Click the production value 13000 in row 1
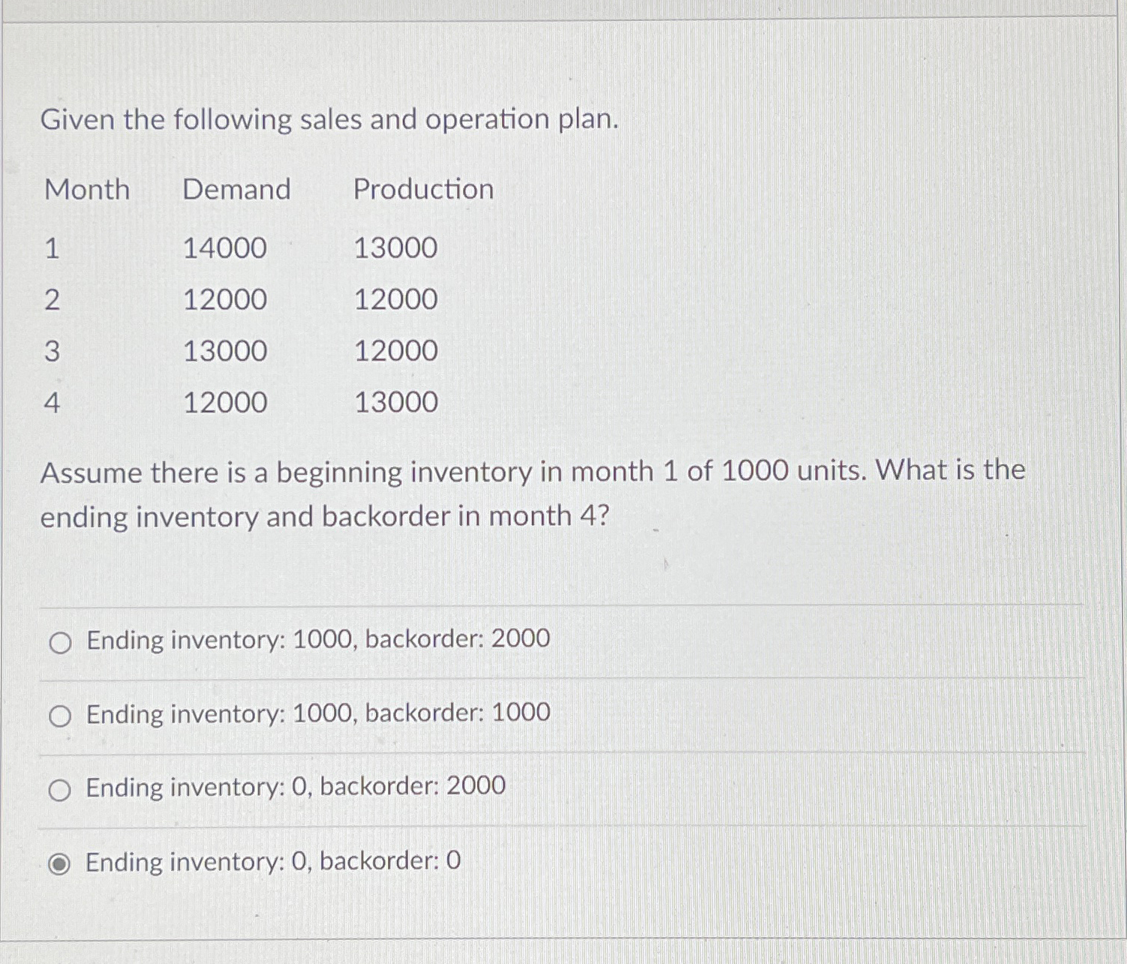Viewport: 1127px width, 964px height. [395, 248]
